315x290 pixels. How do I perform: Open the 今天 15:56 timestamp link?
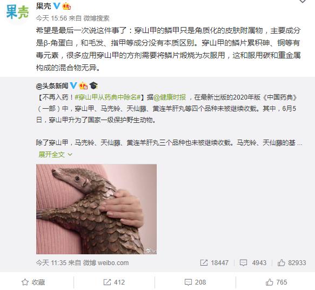pyautogui.click(x=51, y=18)
